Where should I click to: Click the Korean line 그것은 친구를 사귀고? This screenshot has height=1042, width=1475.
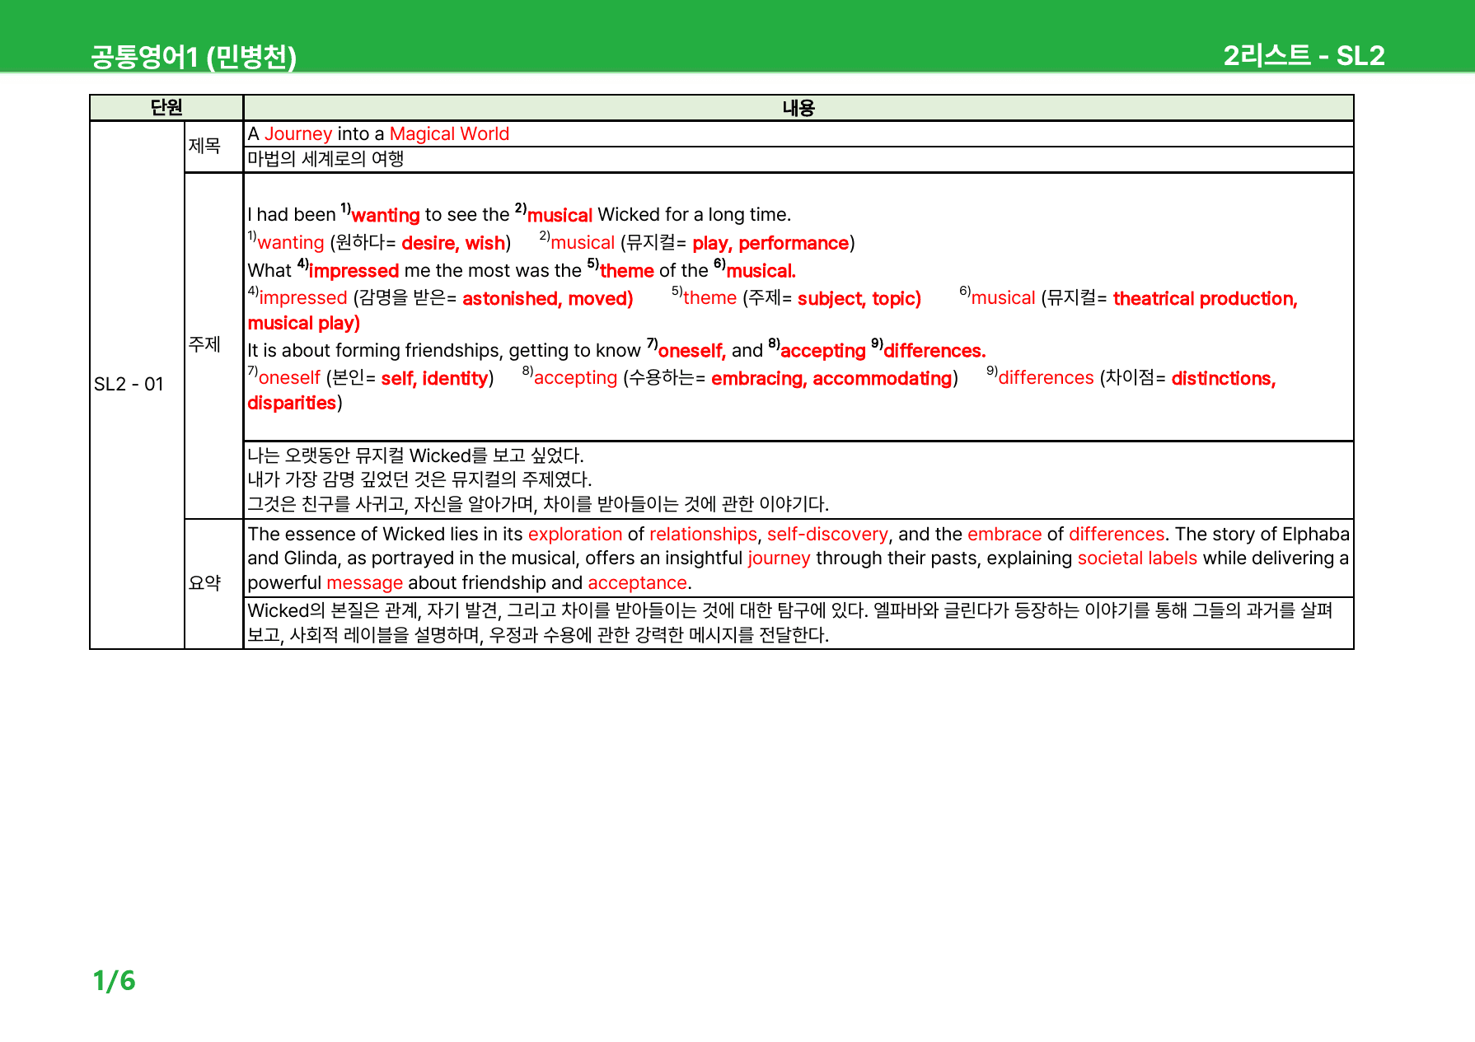pyautogui.click(x=538, y=503)
